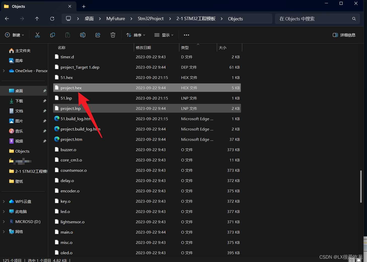
Task: Open a new tab with plus icon
Action: tap(84, 7)
